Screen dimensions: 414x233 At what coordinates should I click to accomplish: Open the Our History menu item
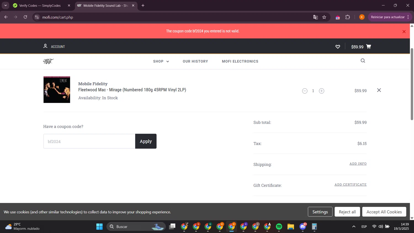pos(195,61)
